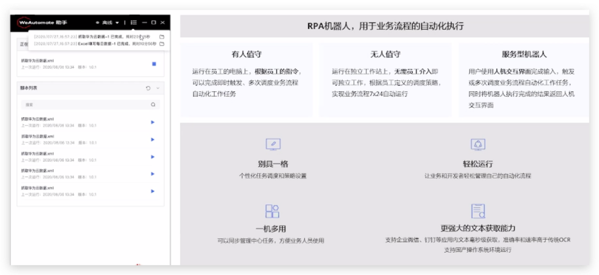Click the RPA机器人 page title text
This screenshot has height=275, width=599.
pyautogui.click(x=386, y=26)
